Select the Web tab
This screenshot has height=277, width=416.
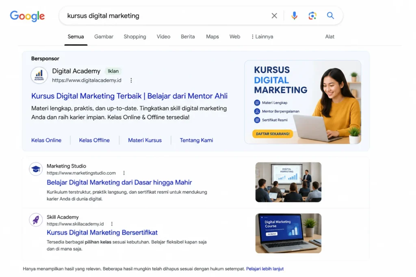[235, 37]
